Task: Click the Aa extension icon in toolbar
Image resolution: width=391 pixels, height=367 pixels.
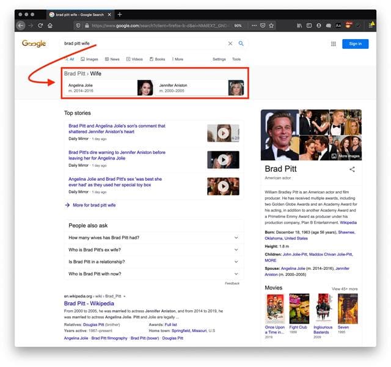Action: tap(338, 26)
